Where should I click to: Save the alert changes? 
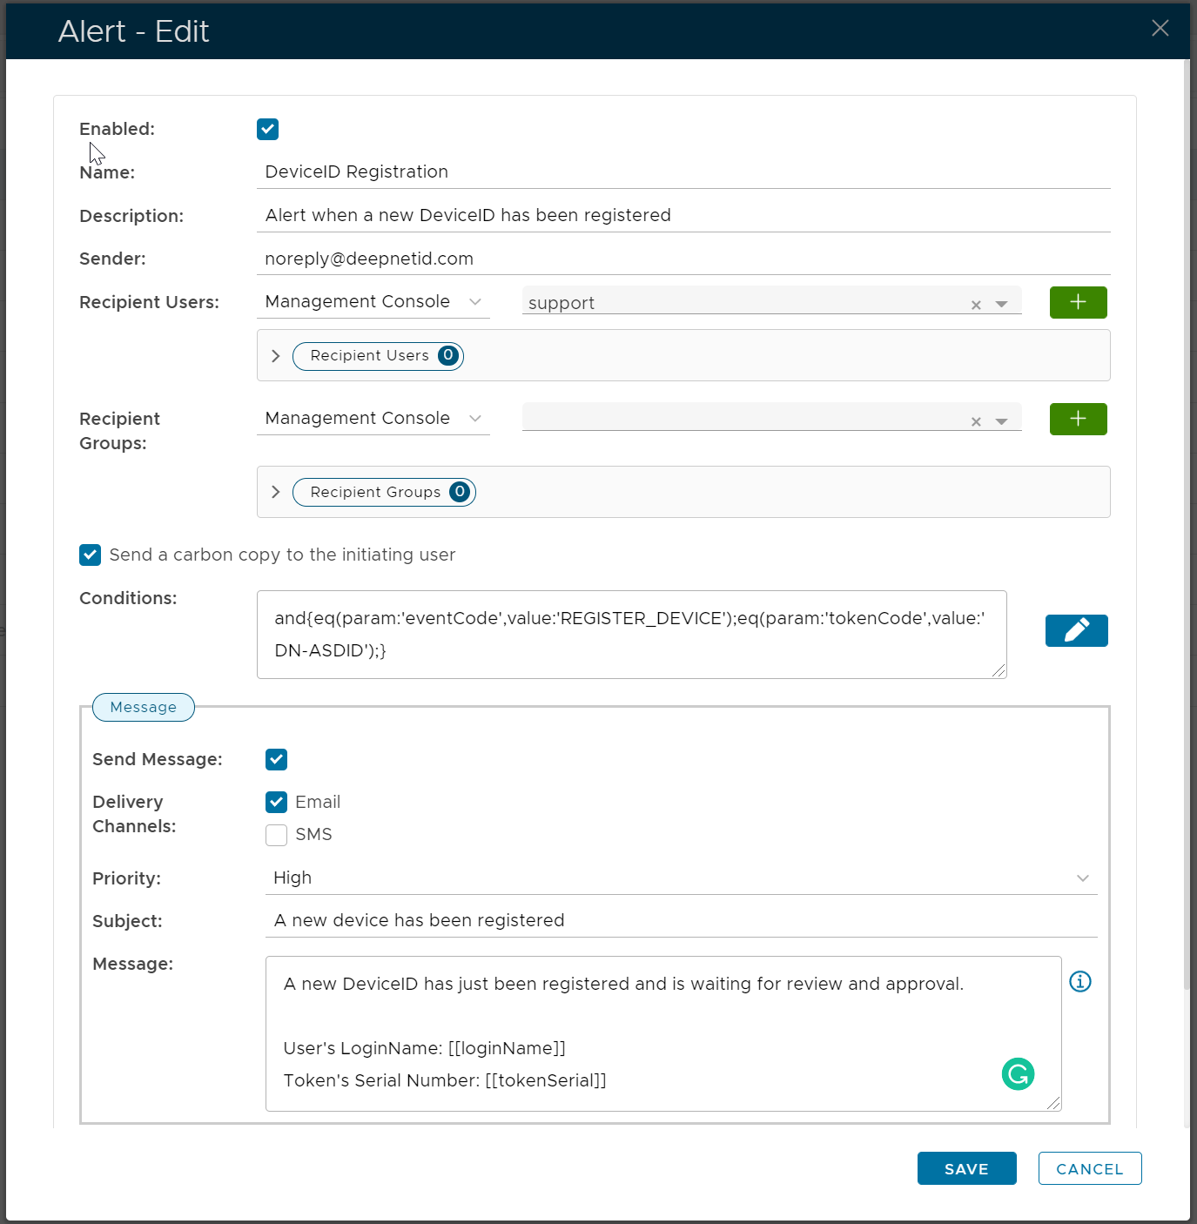pos(966,1168)
